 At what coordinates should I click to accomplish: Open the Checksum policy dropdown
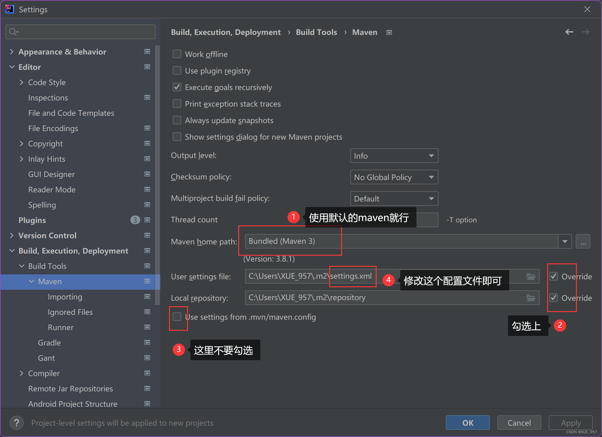(394, 177)
